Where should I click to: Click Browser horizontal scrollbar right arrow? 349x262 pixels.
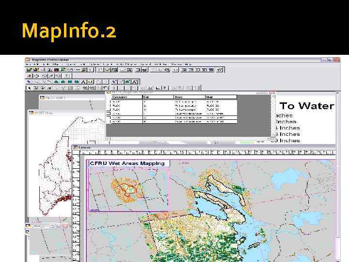point(269,139)
